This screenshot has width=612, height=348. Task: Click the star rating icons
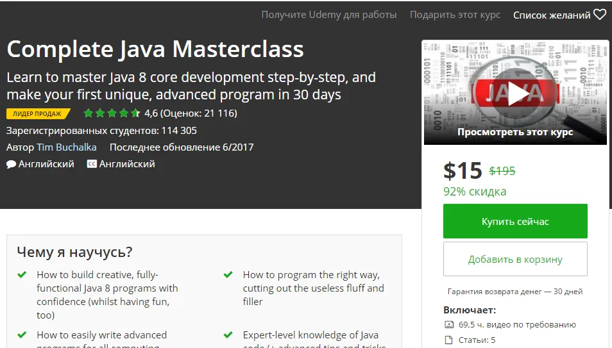click(x=111, y=113)
